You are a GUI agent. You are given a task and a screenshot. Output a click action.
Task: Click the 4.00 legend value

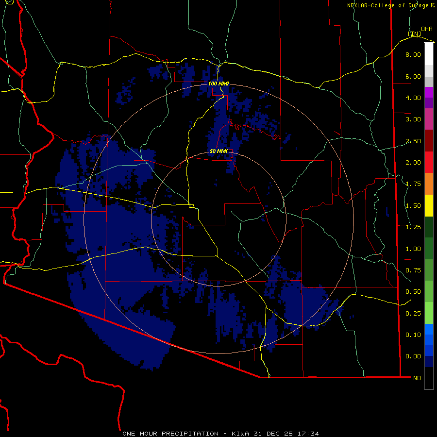[413, 98]
